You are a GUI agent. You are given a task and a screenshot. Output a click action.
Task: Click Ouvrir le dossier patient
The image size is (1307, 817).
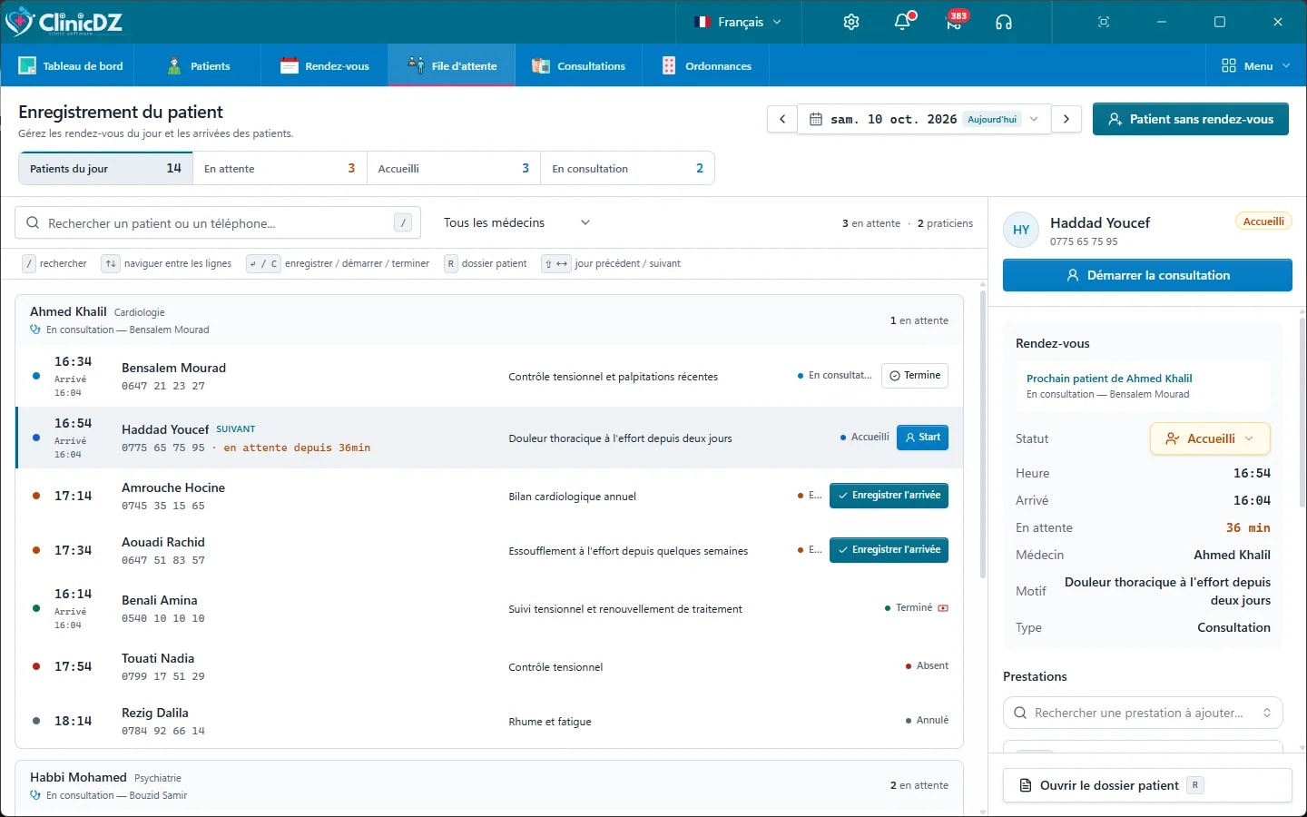[x=1147, y=785]
